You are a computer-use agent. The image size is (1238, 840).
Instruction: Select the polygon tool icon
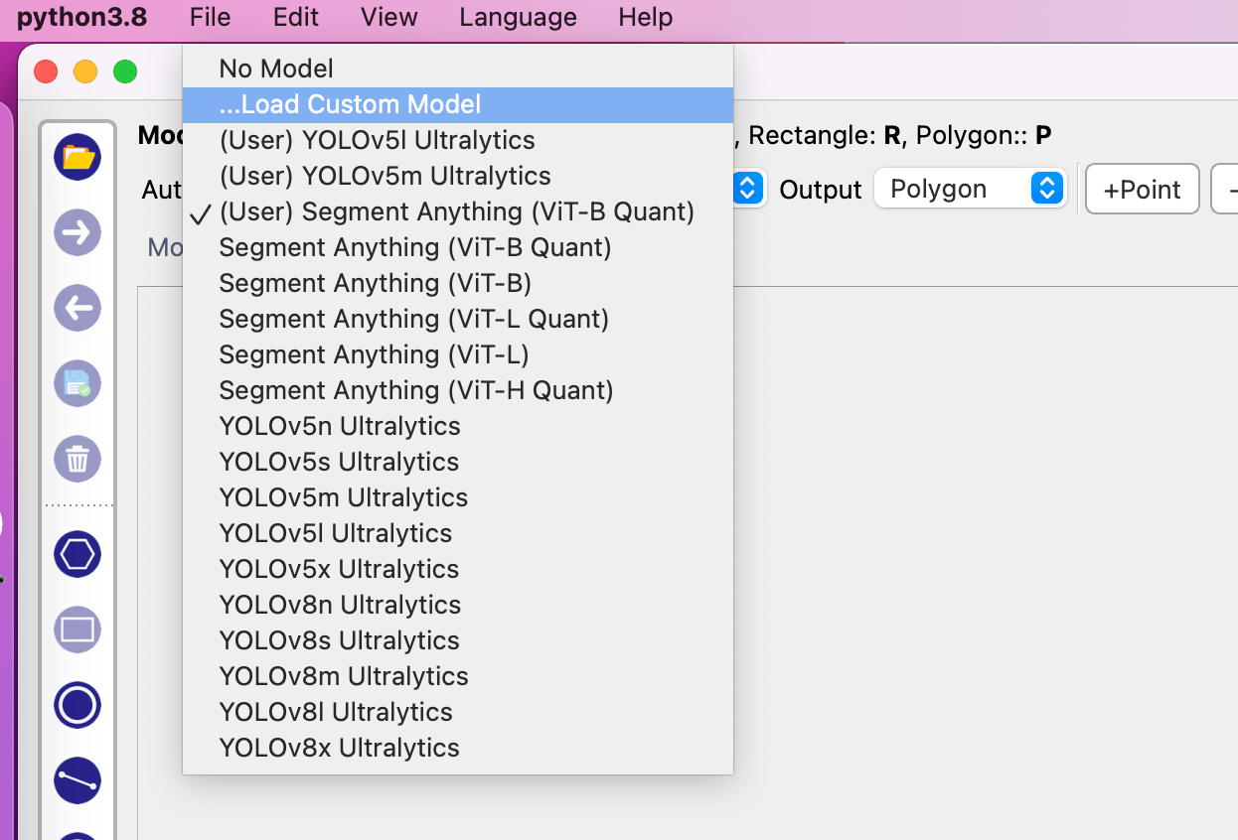(x=77, y=554)
